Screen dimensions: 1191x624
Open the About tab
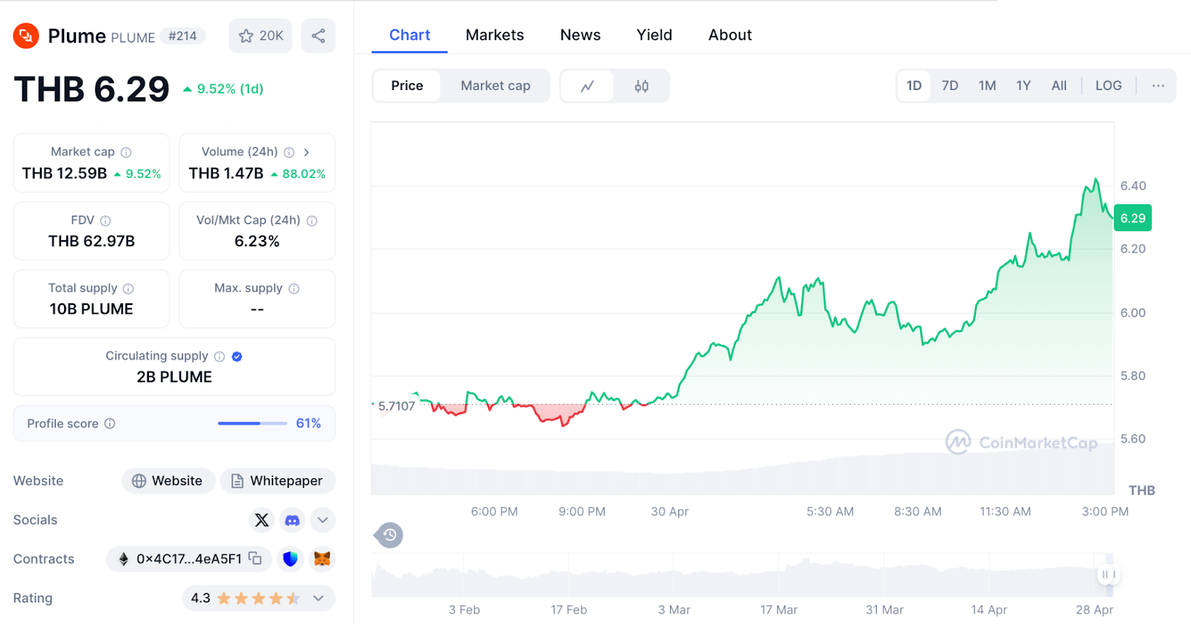click(x=730, y=35)
